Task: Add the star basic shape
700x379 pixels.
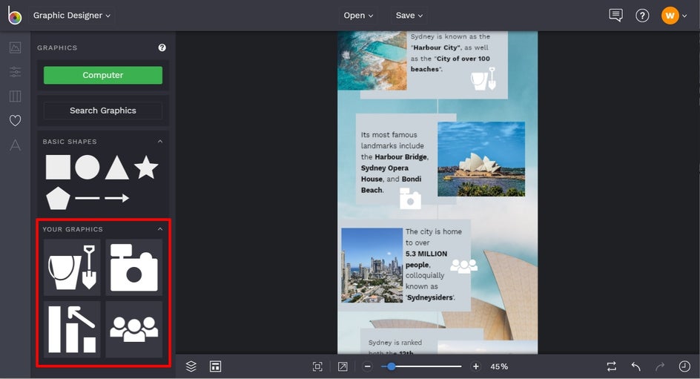Action: pos(146,167)
